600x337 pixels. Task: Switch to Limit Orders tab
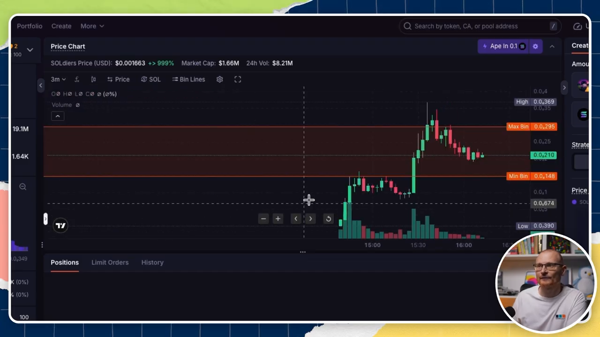pos(110,263)
